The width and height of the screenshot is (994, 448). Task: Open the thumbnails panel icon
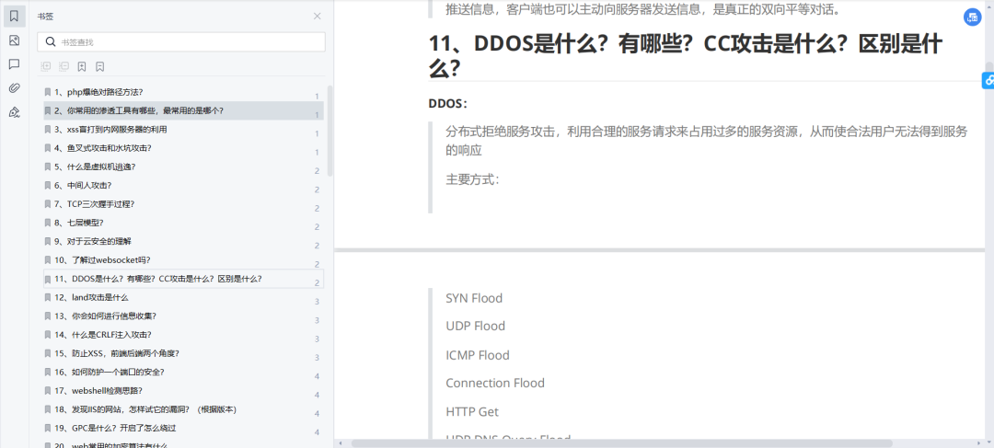[x=14, y=40]
